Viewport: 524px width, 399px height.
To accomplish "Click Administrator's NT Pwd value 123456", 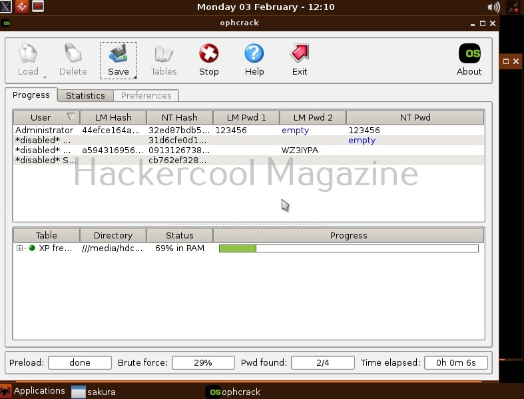I will click(364, 130).
